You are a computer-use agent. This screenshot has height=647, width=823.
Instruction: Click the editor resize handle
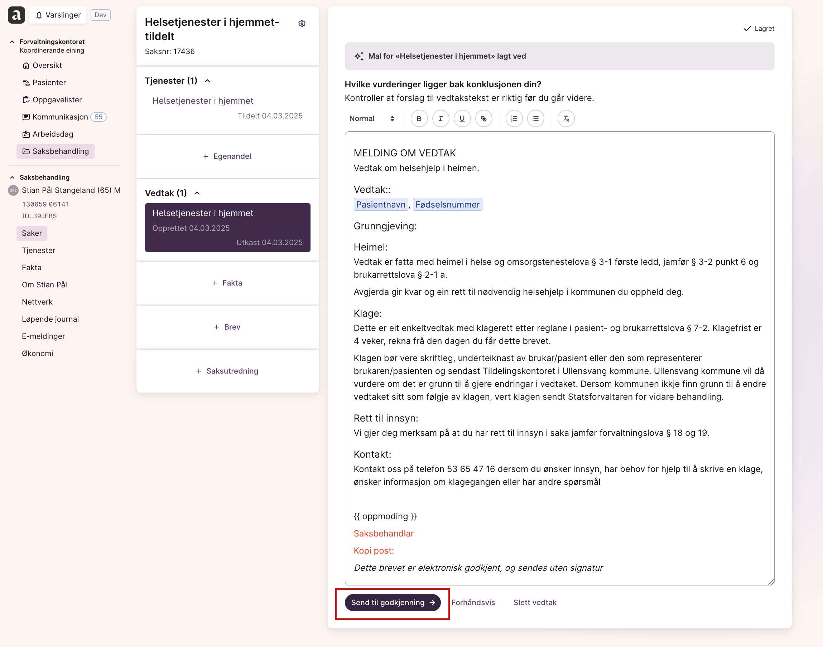(x=771, y=582)
